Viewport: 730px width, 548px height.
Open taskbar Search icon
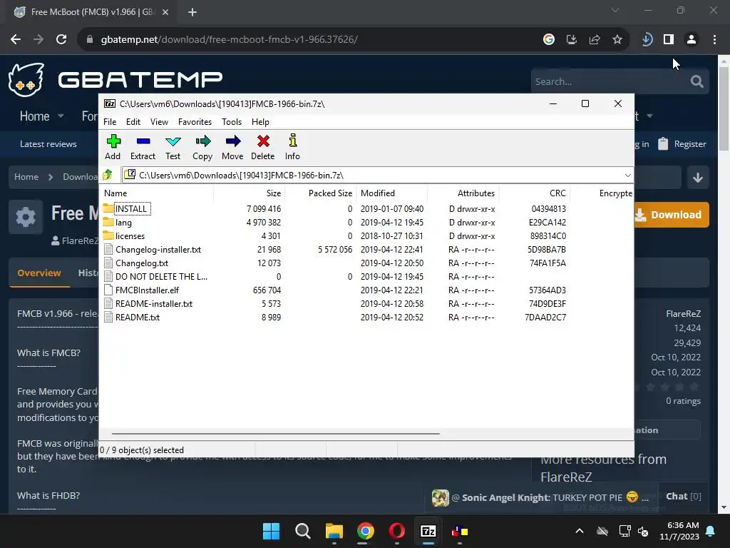[302, 531]
